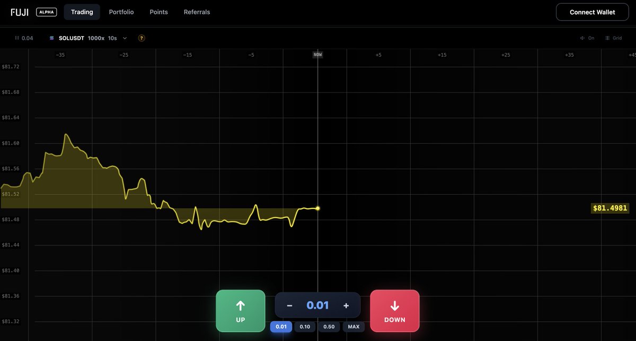Select the 0.50 preset amount
The image size is (636, 341).
point(329,327)
